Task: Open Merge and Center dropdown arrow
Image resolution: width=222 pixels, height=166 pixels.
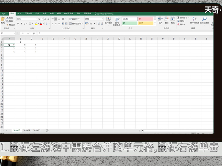Action: 83,24
